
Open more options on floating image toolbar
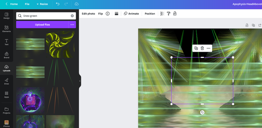click(208, 48)
